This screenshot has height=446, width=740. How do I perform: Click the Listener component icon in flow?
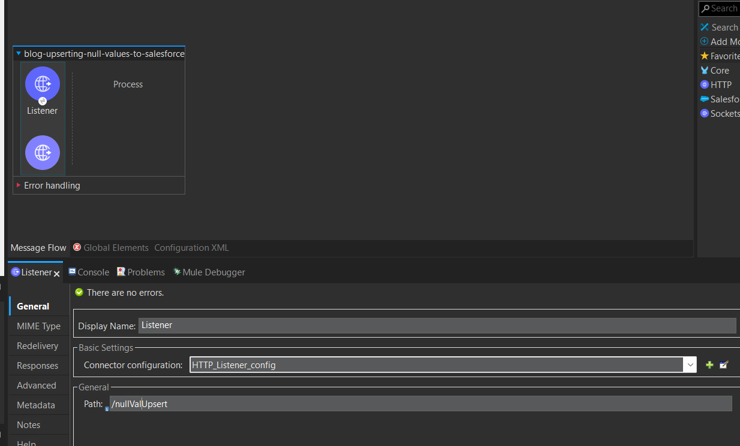43,84
